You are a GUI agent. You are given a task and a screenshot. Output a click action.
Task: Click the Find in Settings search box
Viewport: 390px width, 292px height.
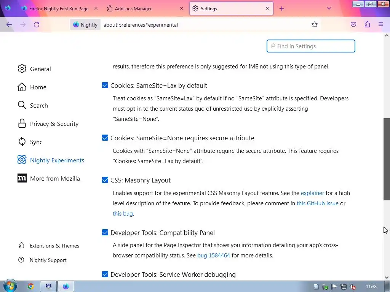[x=311, y=46]
